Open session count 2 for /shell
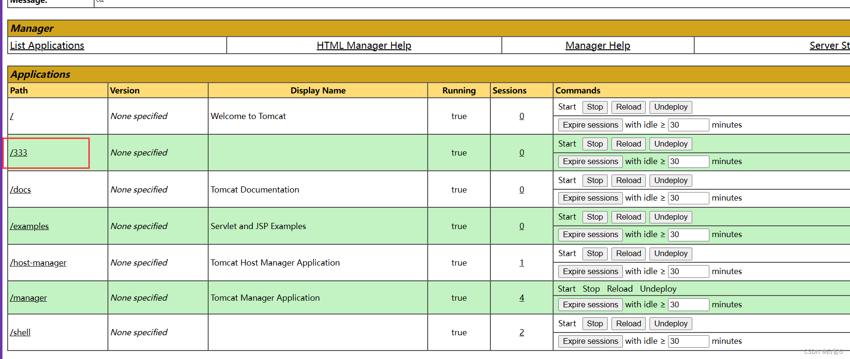 (x=522, y=332)
